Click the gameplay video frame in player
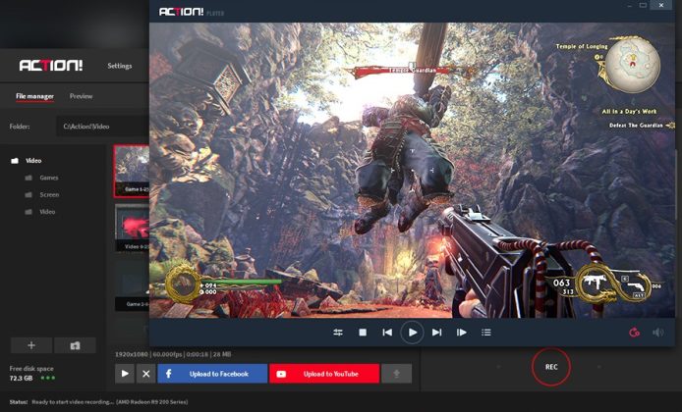The width and height of the screenshot is (682, 412). coord(412,170)
